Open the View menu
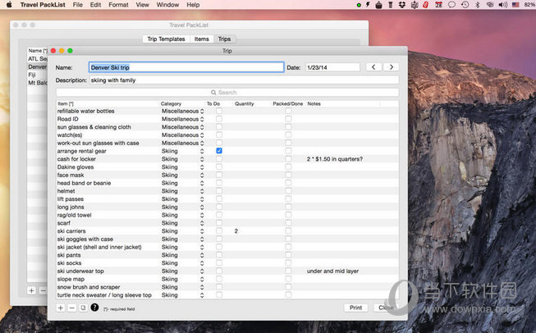536x333 pixels. pos(142,5)
